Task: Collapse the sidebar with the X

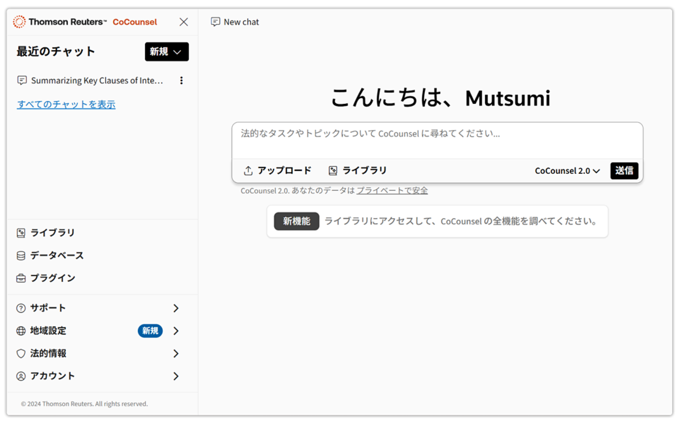Action: point(184,22)
